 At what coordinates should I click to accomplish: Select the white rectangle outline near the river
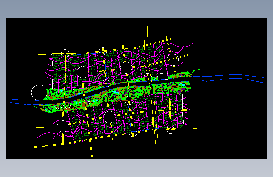coord(162,77)
